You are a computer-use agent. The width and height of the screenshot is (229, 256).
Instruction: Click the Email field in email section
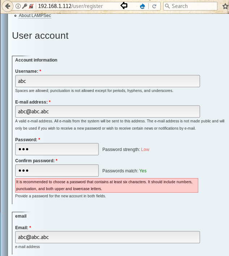[x=107, y=237]
